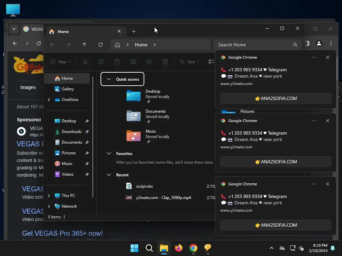Click the pin icon next to Pictures in sidebar
This screenshot has height=256, width=342.
(x=87, y=153)
